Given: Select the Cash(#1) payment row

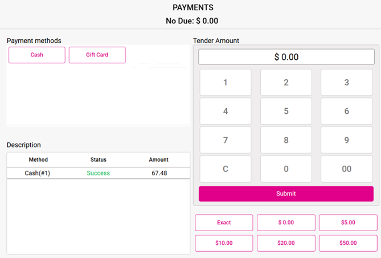Looking at the screenshot, I should pos(99,173).
